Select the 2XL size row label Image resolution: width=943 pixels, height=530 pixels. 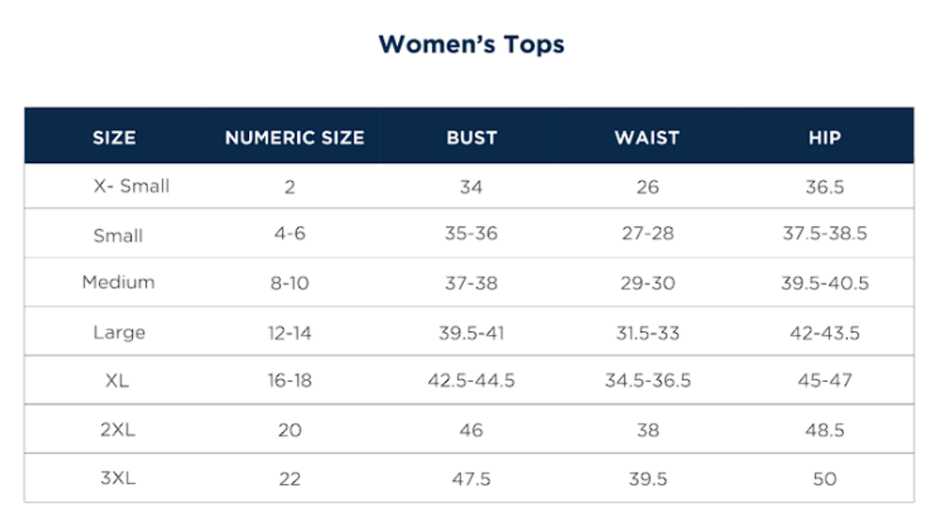[118, 430]
